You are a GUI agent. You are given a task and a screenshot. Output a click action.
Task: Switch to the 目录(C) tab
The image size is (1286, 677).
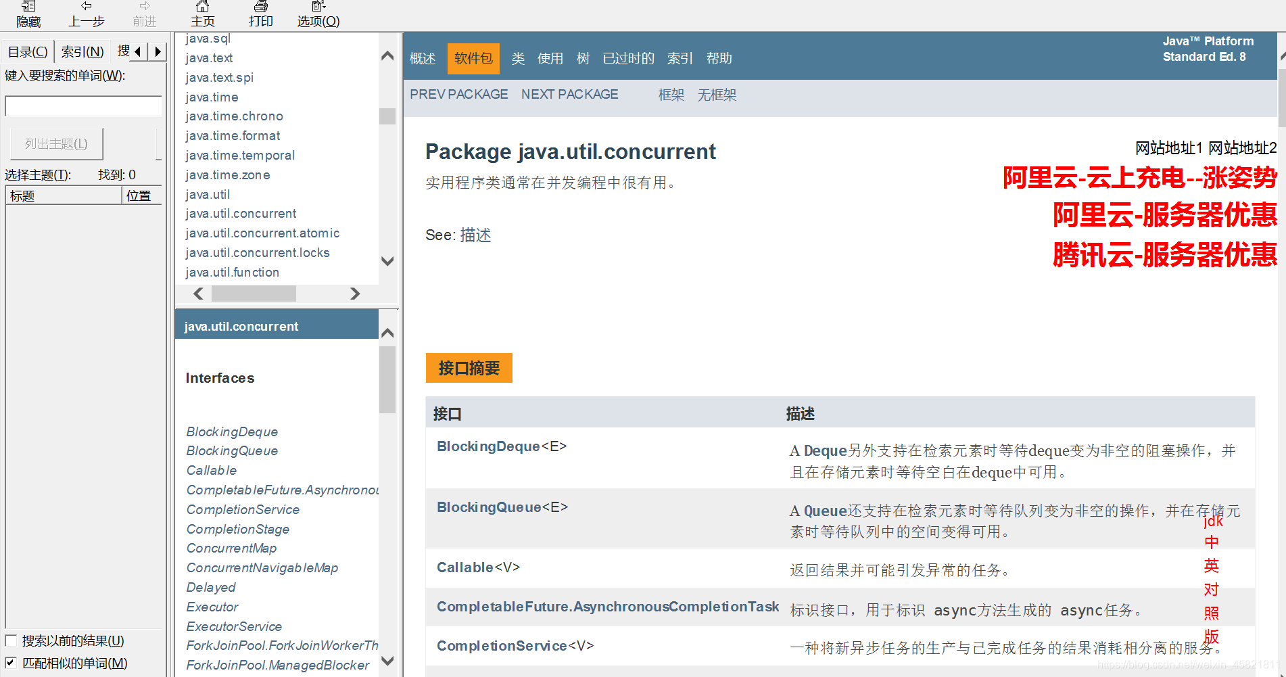coord(28,52)
